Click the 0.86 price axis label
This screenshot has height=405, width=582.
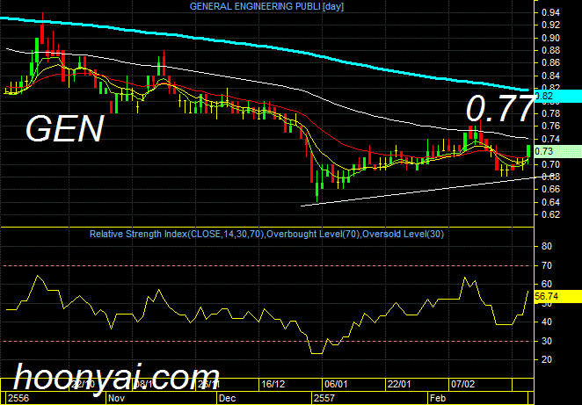click(x=550, y=62)
